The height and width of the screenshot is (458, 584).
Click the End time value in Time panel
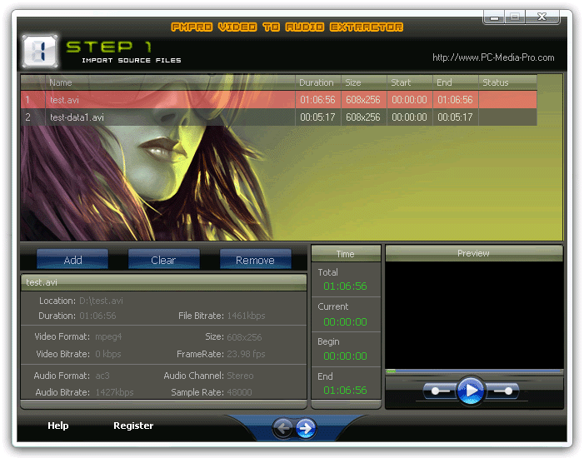(x=345, y=391)
